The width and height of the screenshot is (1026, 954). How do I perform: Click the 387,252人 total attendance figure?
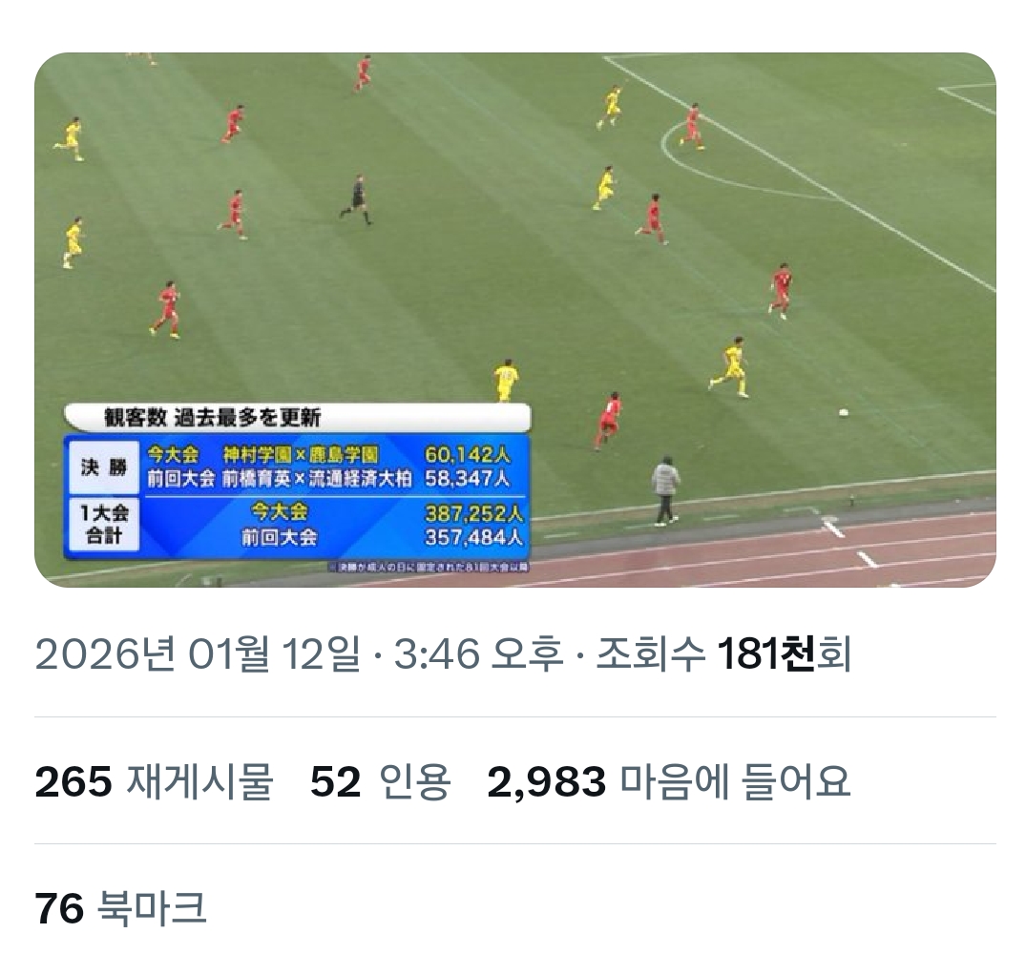pyautogui.click(x=473, y=513)
